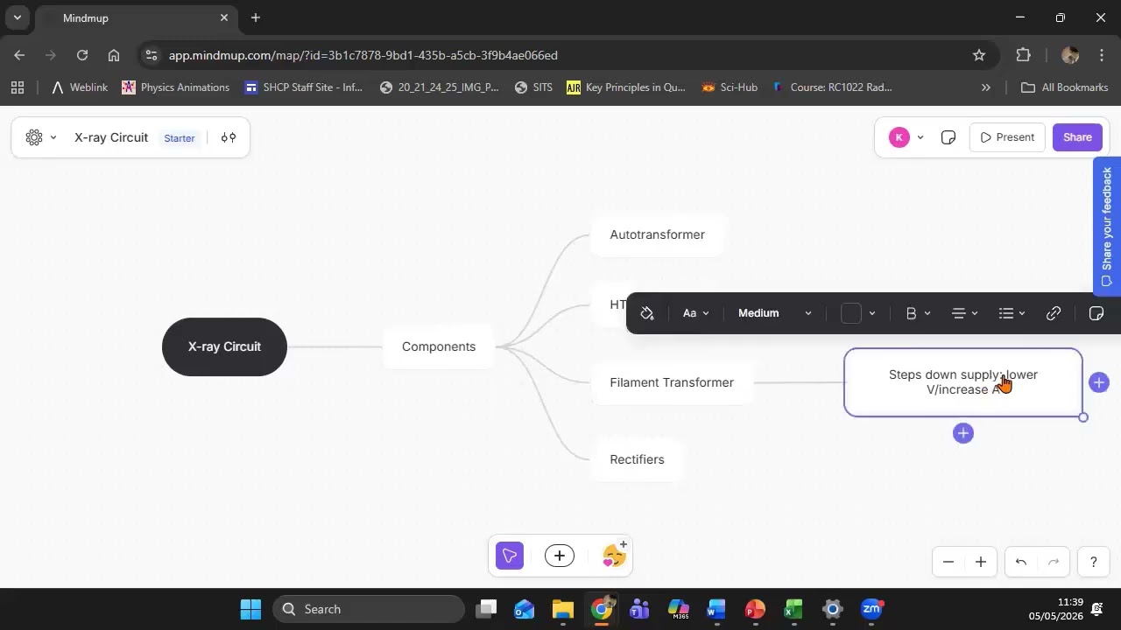Viewport: 1121px width, 630px height.
Task: Open the SITS bookmark
Action: coord(533,87)
